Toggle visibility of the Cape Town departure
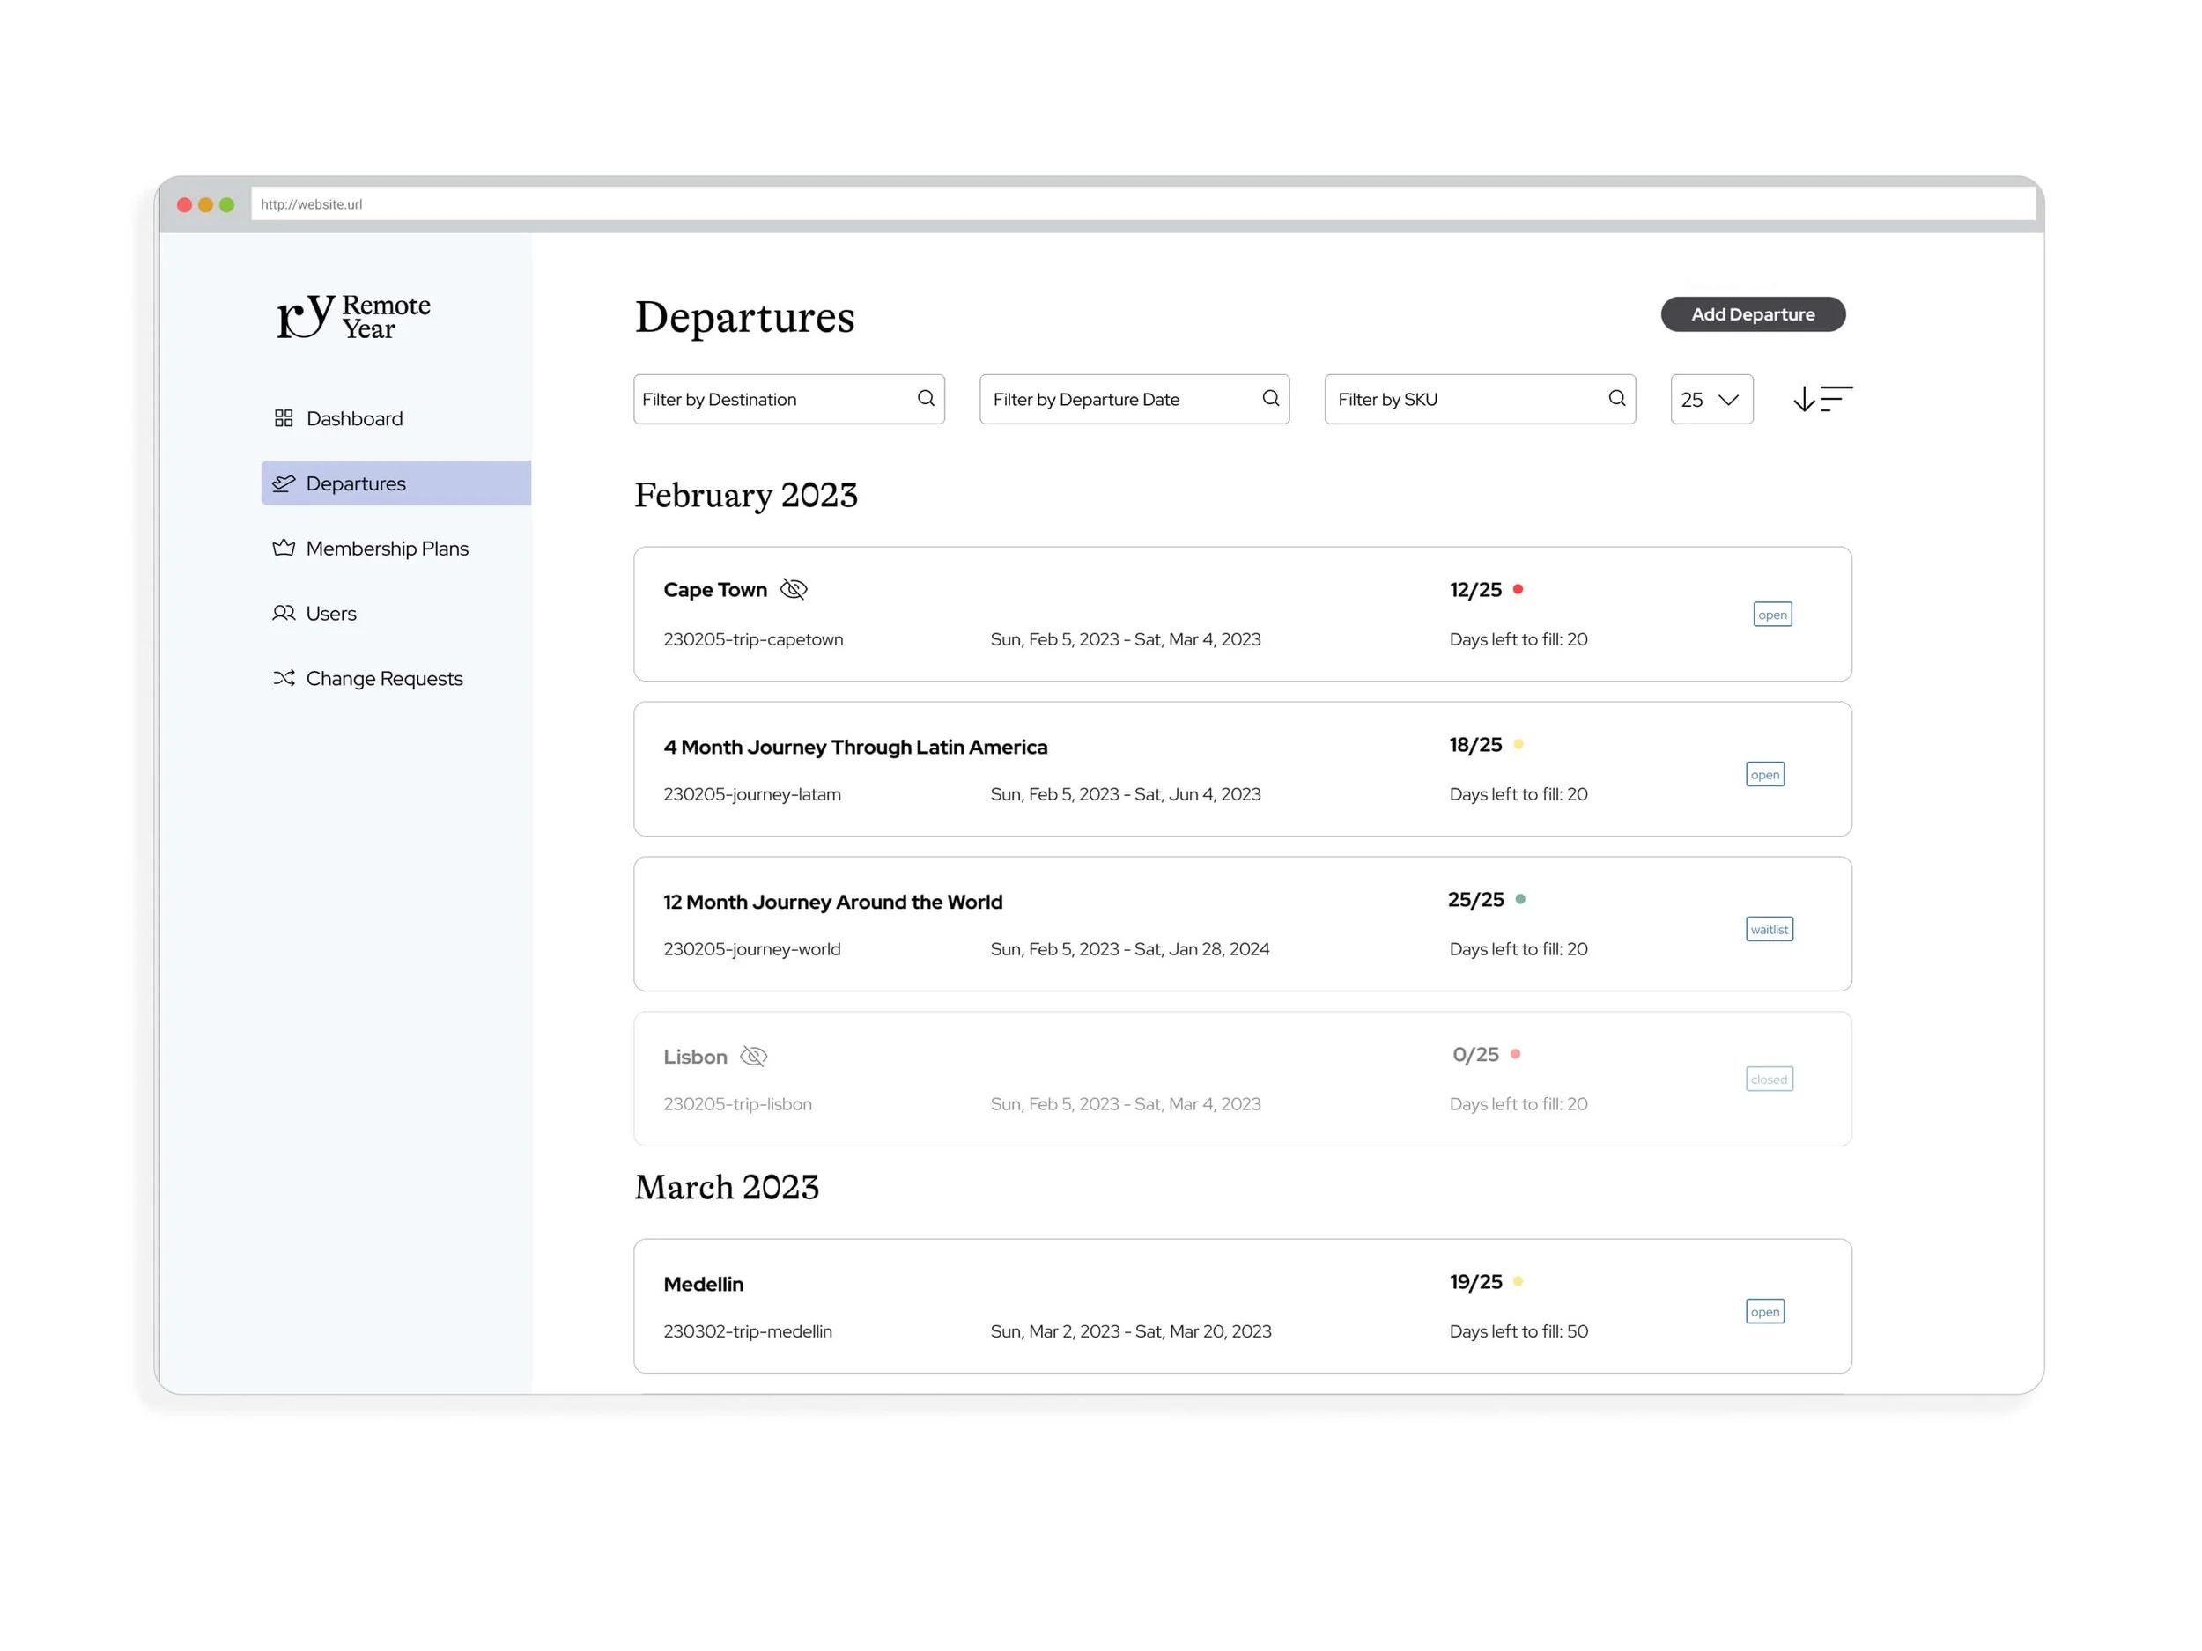2202x1651 pixels. (794, 589)
